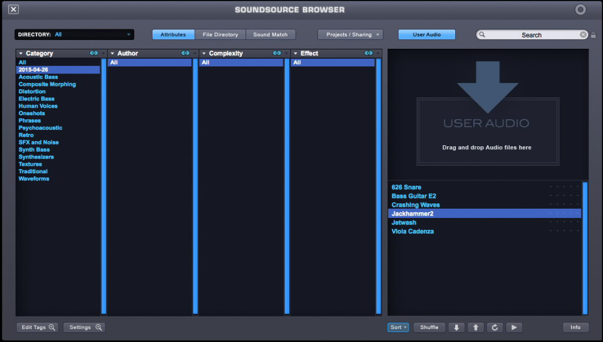This screenshot has width=603, height=342.
Task: Click the audition icon in the Category column header
Action: (94, 53)
